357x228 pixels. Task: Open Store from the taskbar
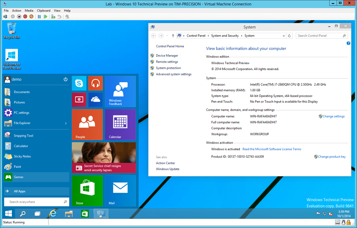(x=85, y=213)
